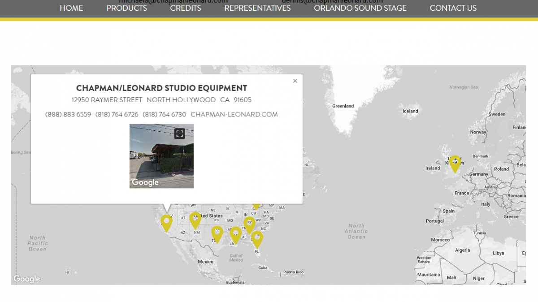This screenshot has width=538, height=302.
Task: Select the Louisiana map marker
Action: click(x=235, y=235)
